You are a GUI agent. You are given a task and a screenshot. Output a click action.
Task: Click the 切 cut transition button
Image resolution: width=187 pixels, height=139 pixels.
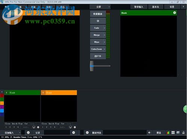pos(98,21)
